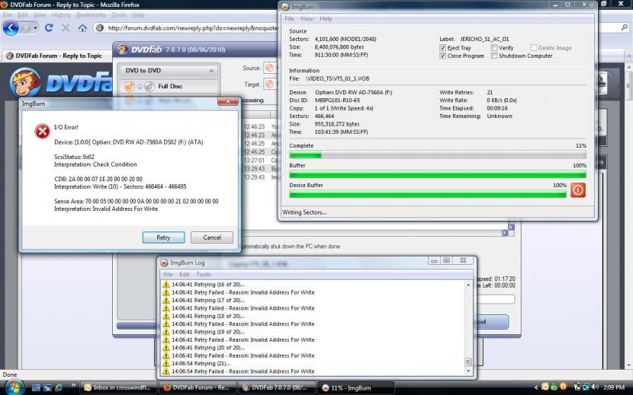Click the ImgBurn Log window title icon

164,263
